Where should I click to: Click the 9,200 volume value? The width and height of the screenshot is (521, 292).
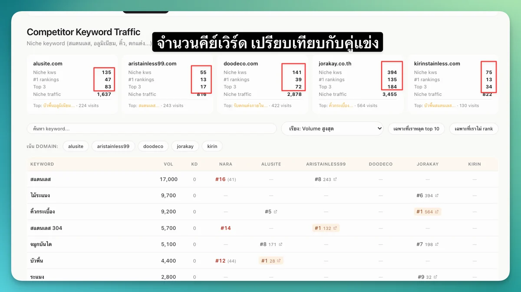[168, 212]
